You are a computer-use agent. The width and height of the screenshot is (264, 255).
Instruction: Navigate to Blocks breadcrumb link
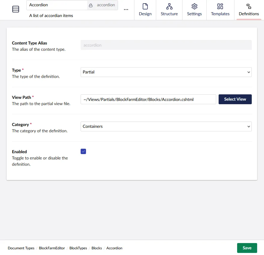pyautogui.click(x=97, y=248)
